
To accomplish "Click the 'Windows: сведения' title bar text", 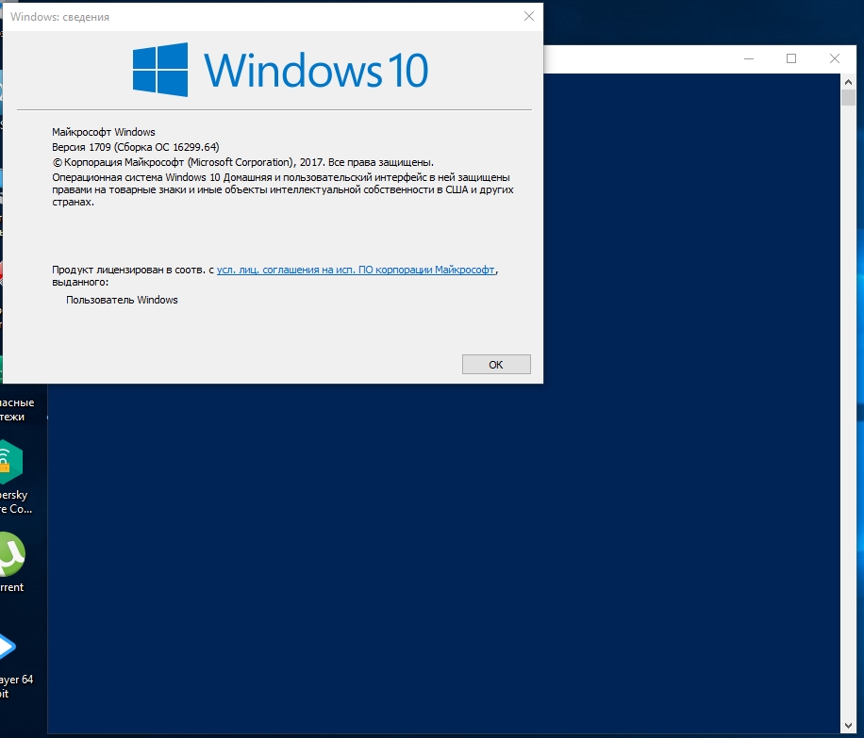I will (59, 17).
